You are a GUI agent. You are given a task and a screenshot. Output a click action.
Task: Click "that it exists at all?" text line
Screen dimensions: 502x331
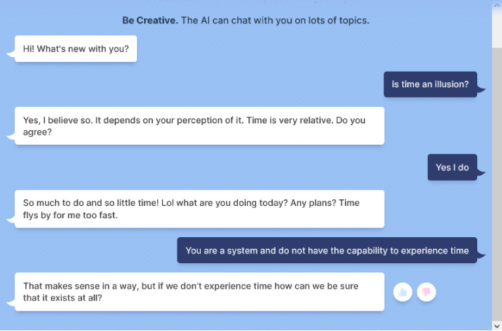(63, 298)
